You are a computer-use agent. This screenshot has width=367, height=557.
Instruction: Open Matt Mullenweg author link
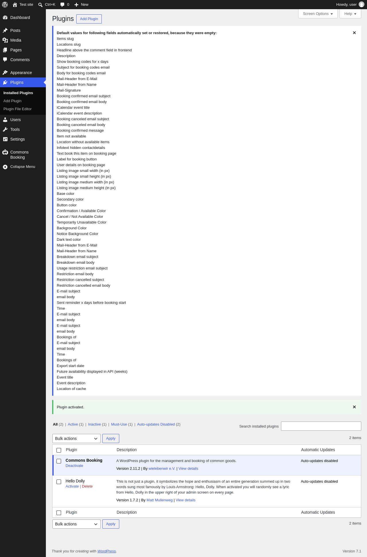159,500
